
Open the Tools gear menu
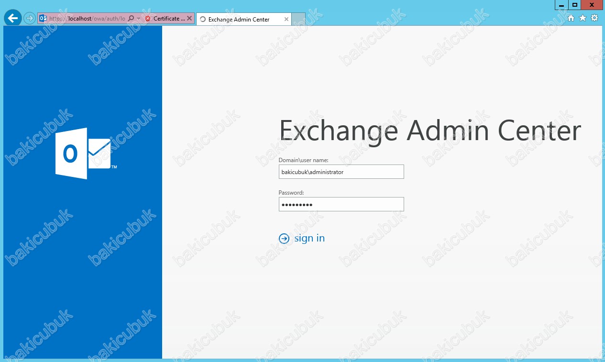(594, 18)
